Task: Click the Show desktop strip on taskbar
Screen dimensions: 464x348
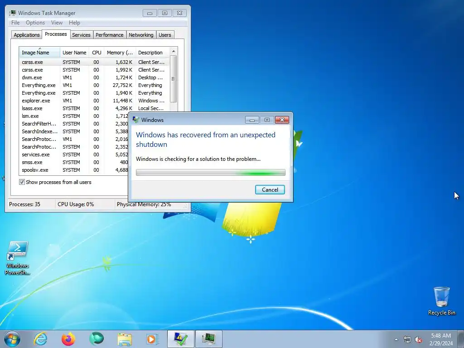Action: [x=461, y=339]
